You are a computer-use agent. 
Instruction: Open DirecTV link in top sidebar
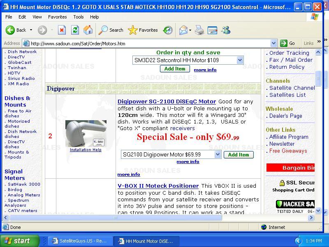[16, 57]
